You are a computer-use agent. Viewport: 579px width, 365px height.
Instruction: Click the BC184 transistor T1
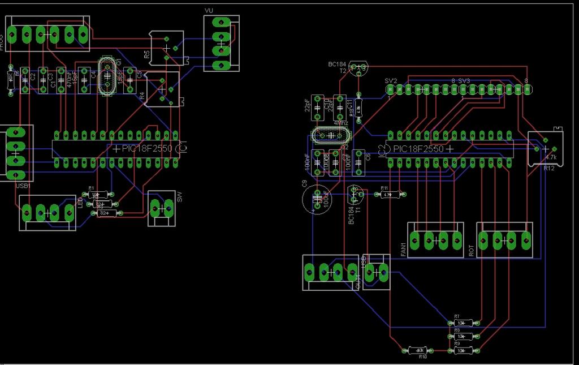355,194
